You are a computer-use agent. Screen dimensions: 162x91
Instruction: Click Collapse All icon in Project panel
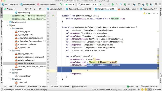click(x=34, y=9)
